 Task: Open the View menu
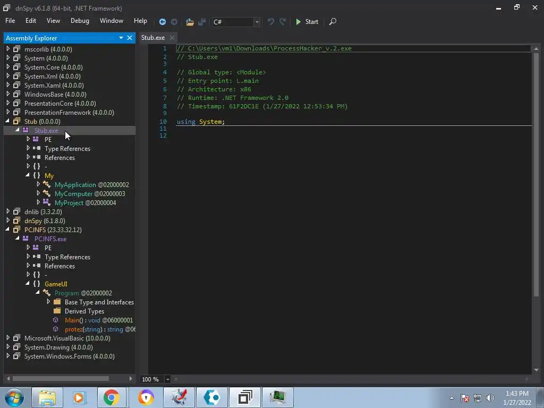tap(53, 21)
